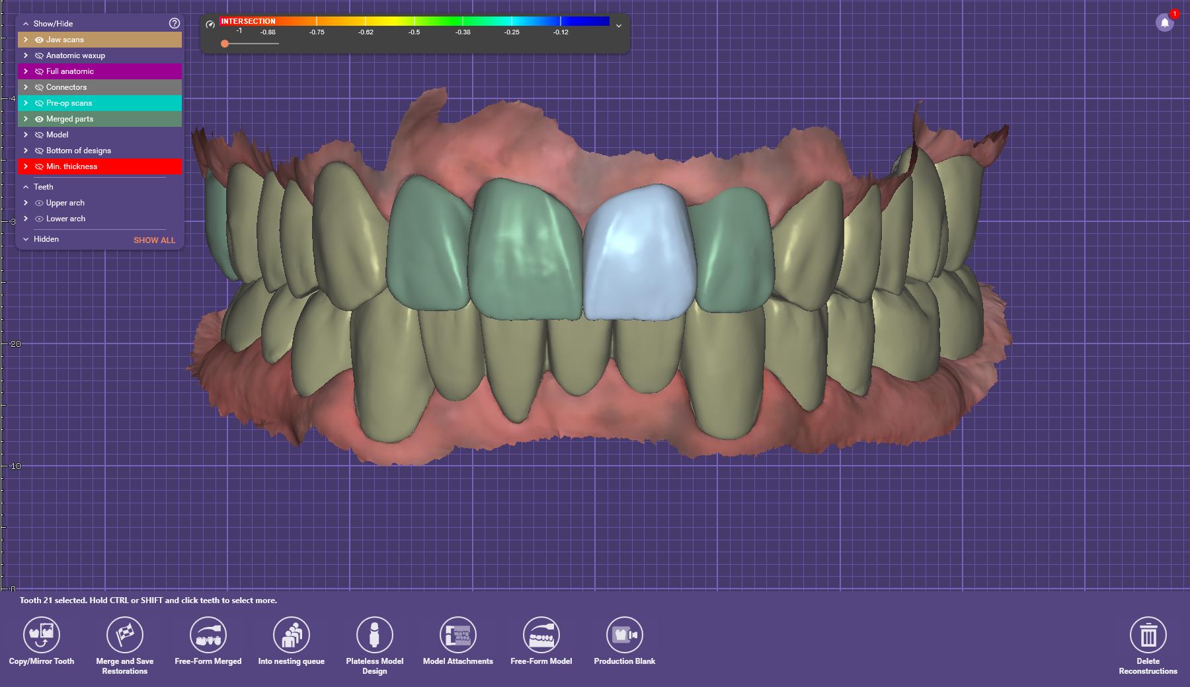The image size is (1190, 687).
Task: Show the Anatomic waxup layer
Action: point(39,55)
